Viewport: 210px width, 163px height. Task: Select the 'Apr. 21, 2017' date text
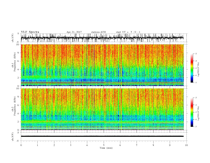click(x=74, y=32)
